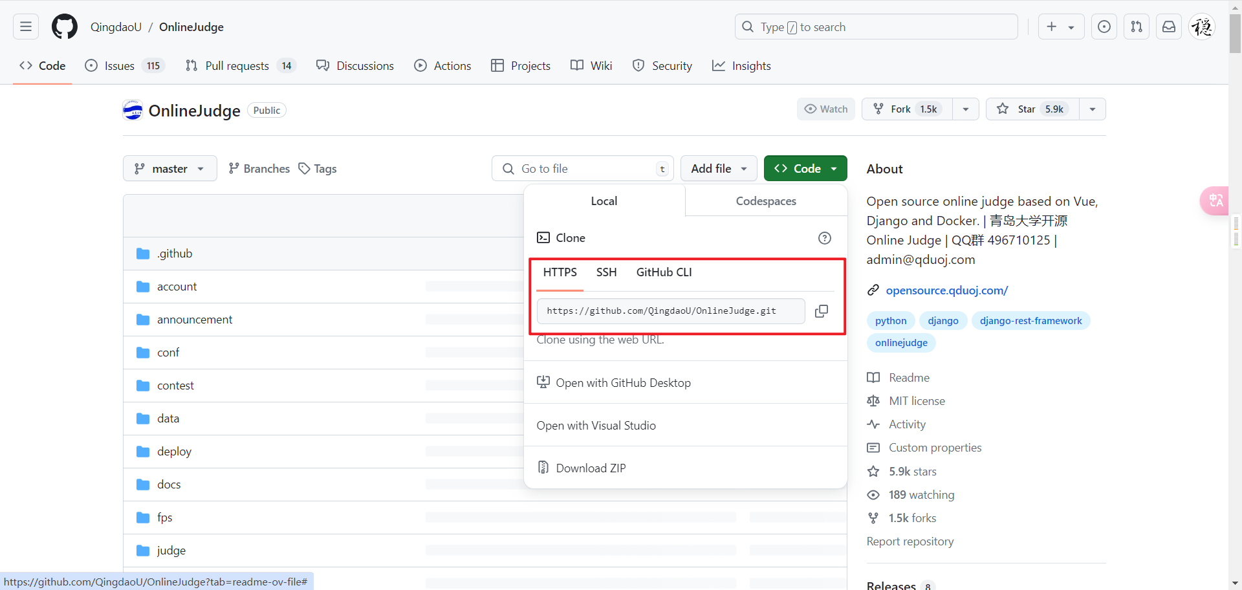The image size is (1242, 590).
Task: Click the pink translate floating icon
Action: [x=1215, y=201]
